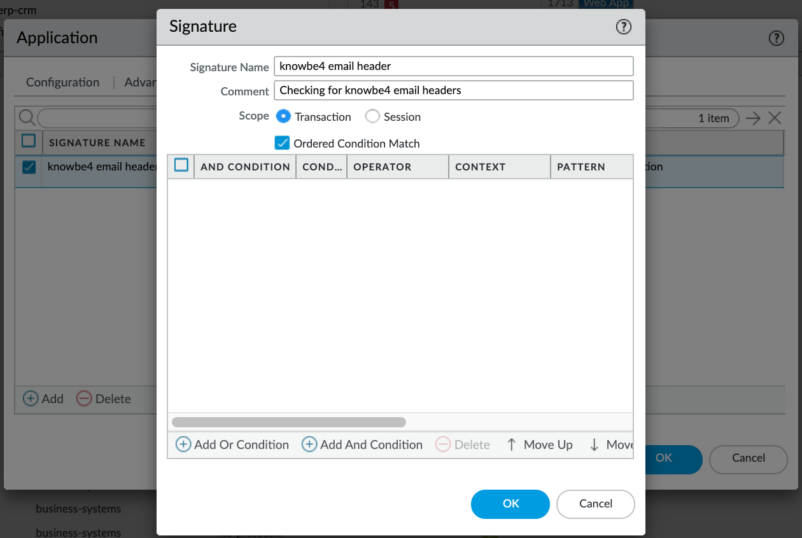Image resolution: width=802 pixels, height=538 pixels.
Task: Uncheck the knowbe4 email header row checkbox
Action: click(29, 167)
